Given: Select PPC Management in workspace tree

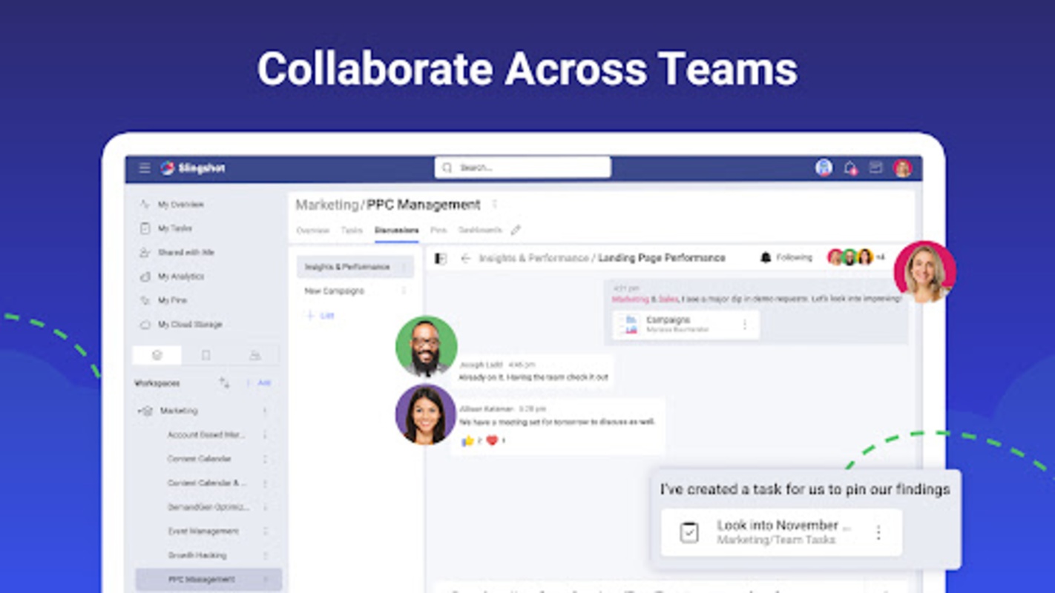Looking at the screenshot, I should (208, 580).
